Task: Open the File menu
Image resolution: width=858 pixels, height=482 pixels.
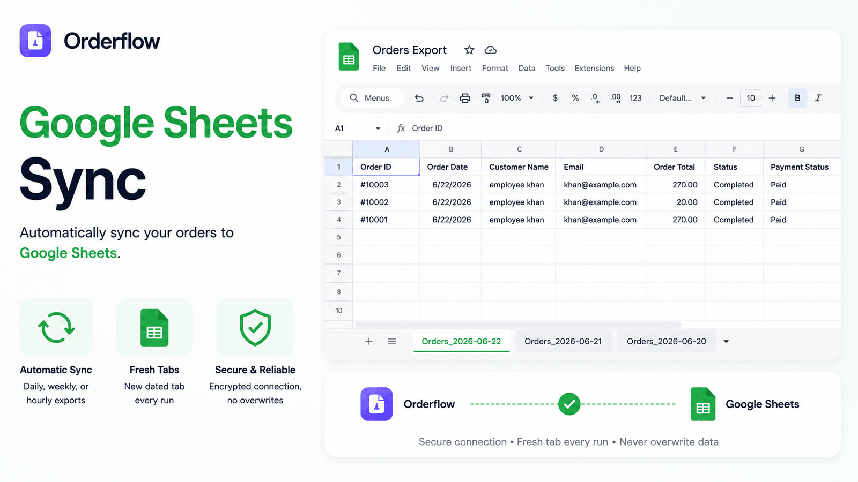Action: [x=379, y=68]
